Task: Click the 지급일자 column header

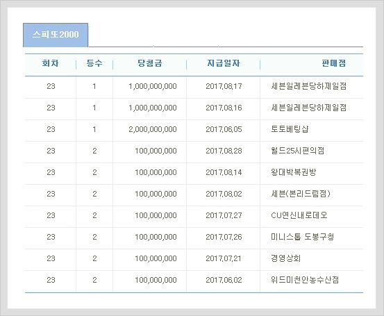Action: click(x=224, y=63)
